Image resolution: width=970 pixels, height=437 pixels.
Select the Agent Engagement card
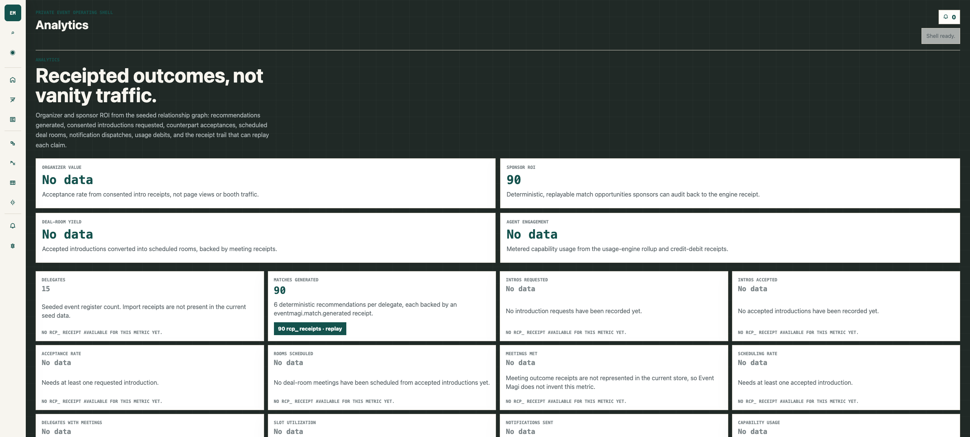pyautogui.click(x=730, y=238)
